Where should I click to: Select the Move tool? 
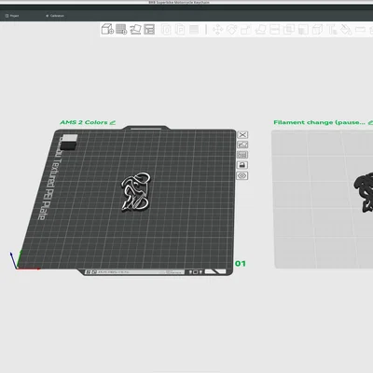click(x=217, y=30)
